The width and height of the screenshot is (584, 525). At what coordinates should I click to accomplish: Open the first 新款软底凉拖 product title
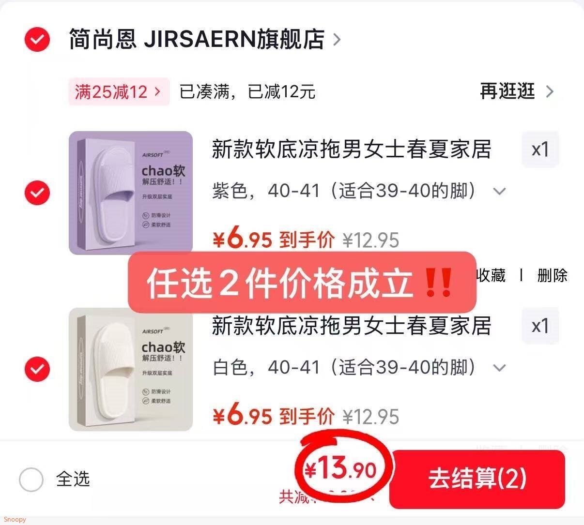352,150
